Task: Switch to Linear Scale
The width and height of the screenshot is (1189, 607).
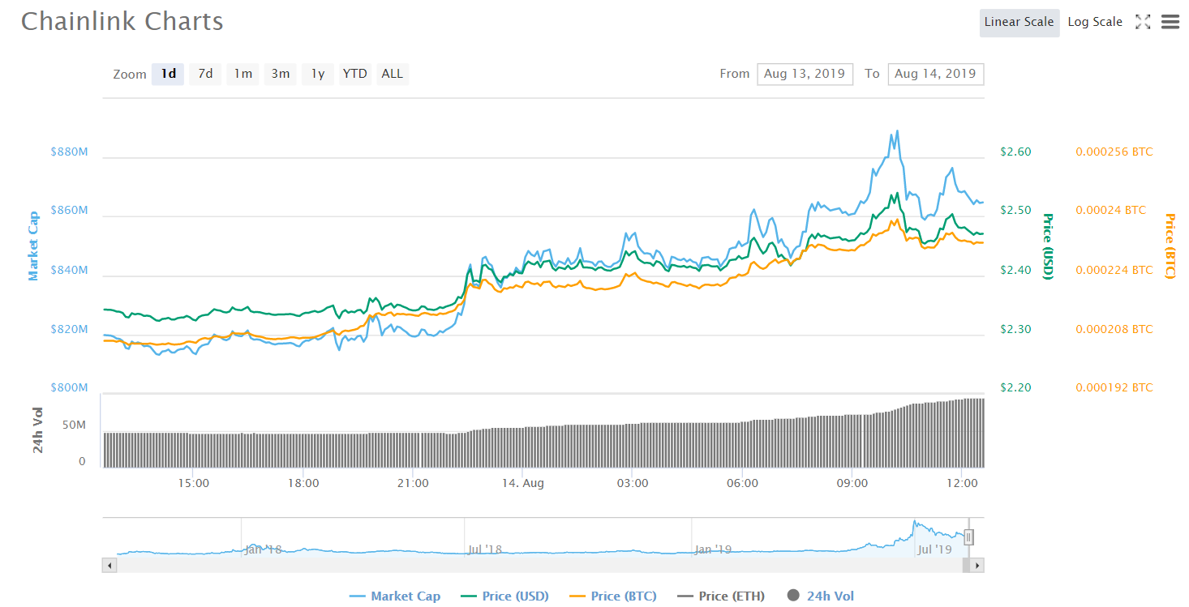Action: (x=1019, y=22)
